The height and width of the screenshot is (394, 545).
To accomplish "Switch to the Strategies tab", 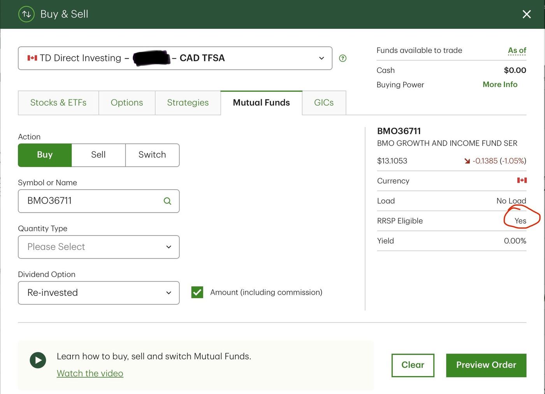I will pyautogui.click(x=188, y=103).
